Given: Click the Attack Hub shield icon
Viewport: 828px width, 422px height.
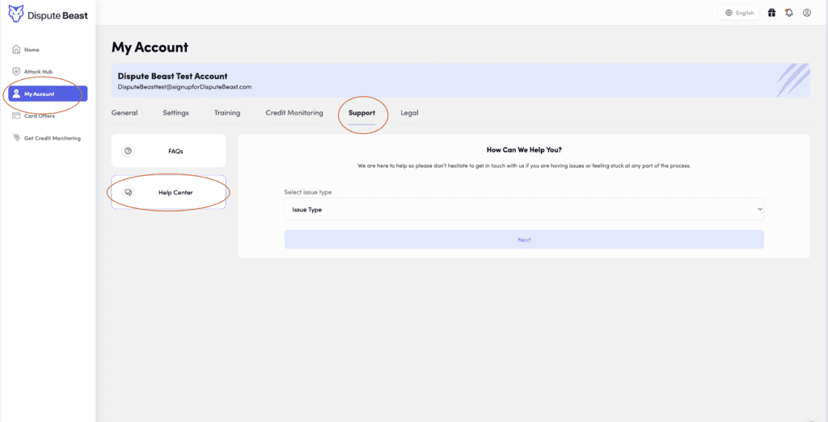Looking at the screenshot, I should (x=16, y=72).
